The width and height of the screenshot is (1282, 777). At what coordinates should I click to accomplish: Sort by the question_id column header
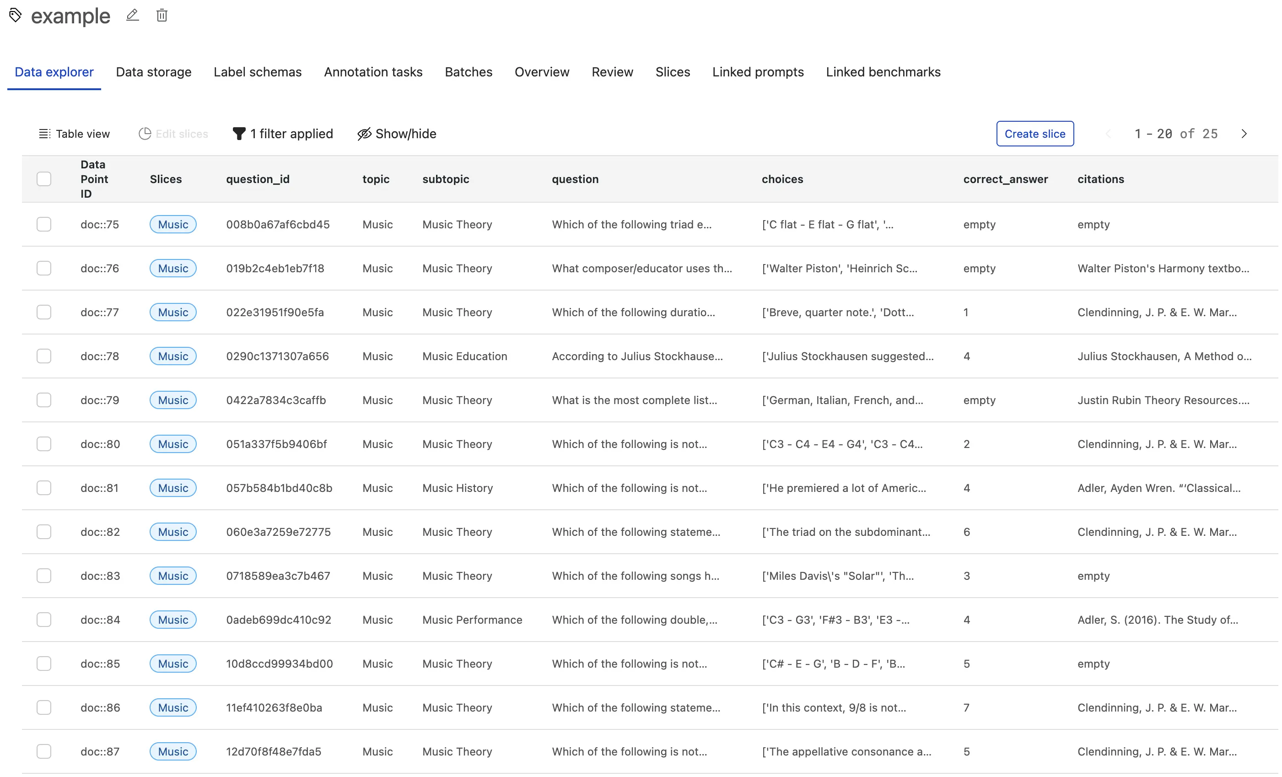point(258,178)
